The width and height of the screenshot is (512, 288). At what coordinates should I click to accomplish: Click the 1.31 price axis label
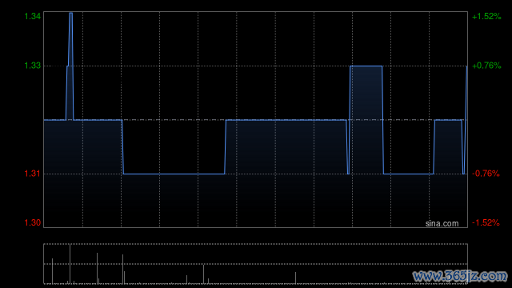click(x=33, y=174)
